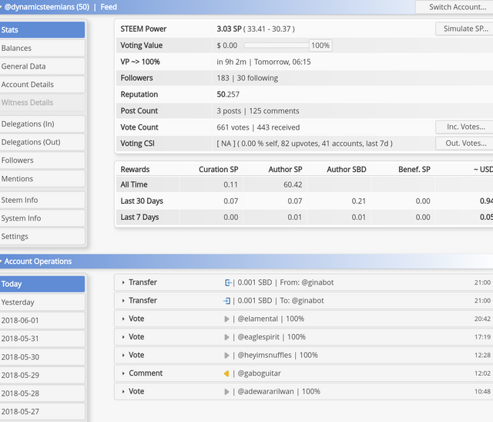Adjust the Voting Value weight slider

point(276,46)
